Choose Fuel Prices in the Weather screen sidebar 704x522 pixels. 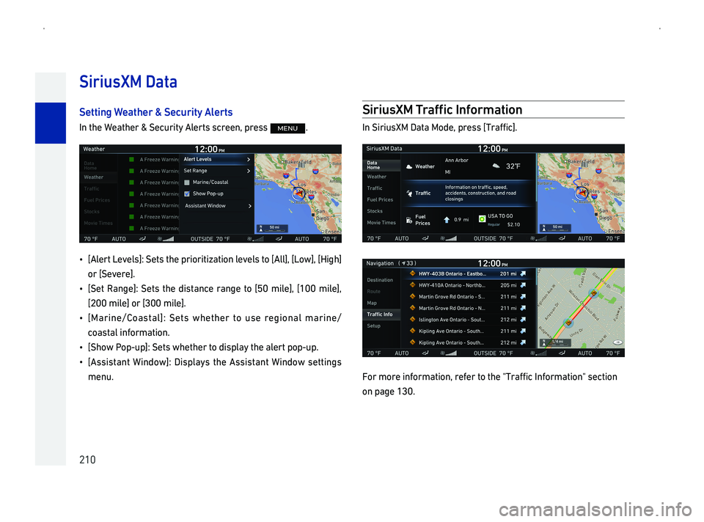(x=97, y=200)
